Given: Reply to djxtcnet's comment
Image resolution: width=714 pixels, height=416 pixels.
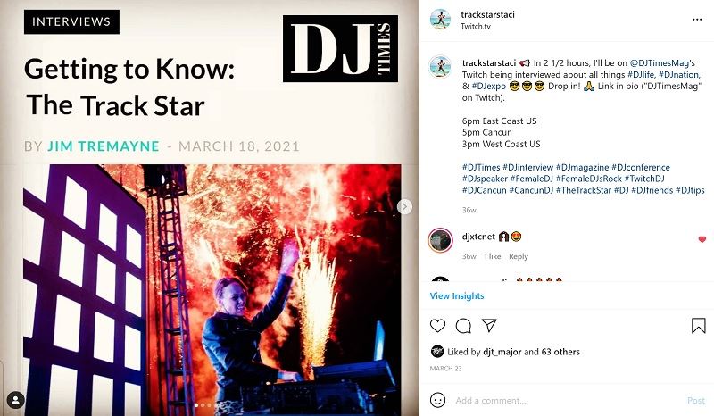Looking at the screenshot, I should (x=519, y=256).
